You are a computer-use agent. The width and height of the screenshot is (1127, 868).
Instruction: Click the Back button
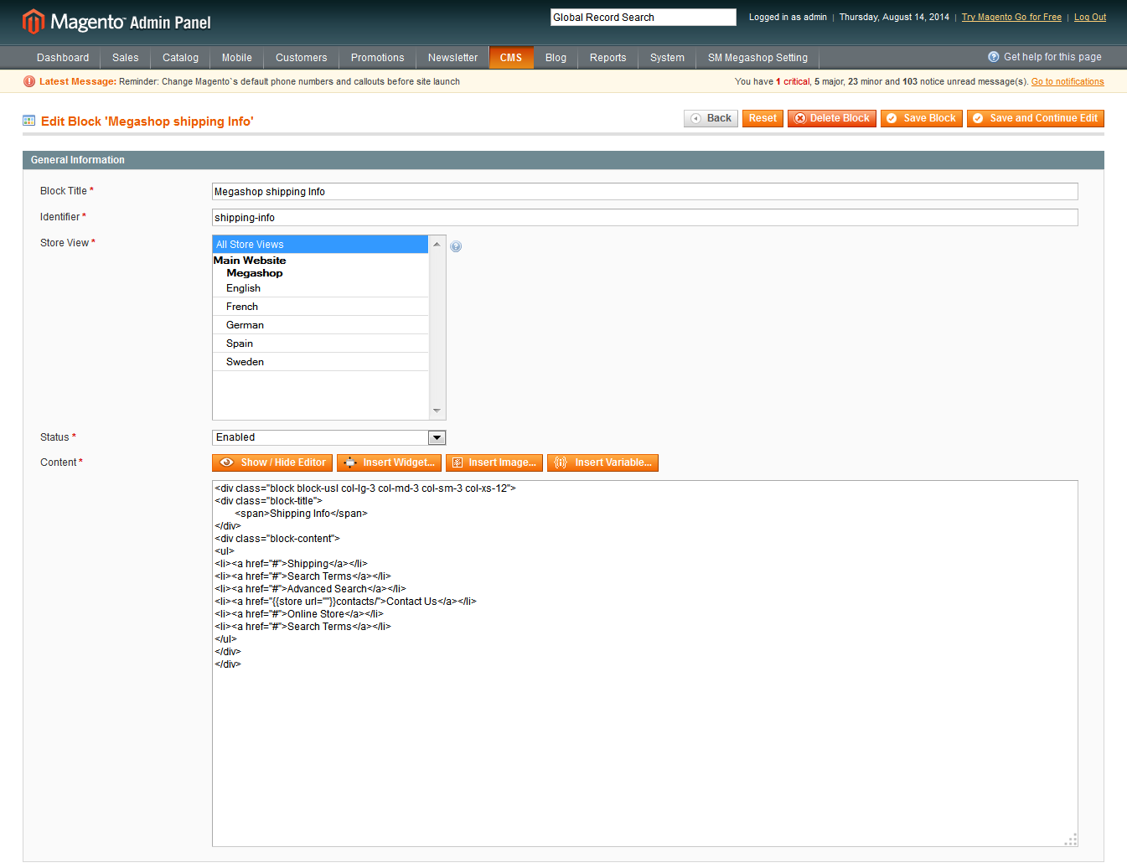[711, 118]
